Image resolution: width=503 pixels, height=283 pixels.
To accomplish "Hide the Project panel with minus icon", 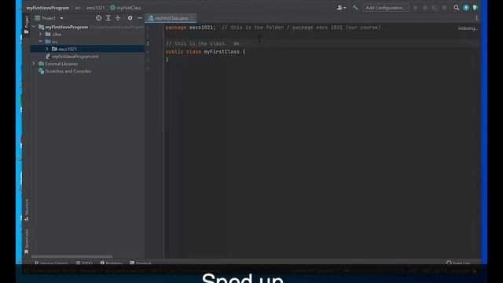I will click(140, 18).
